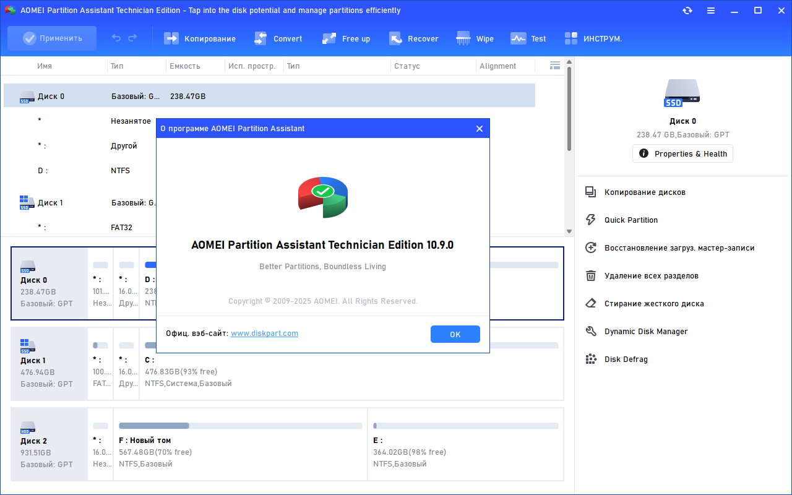Viewport: 792px width, 495px height.
Task: Click the AOMEI app icon in title bar
Action: pyautogui.click(x=10, y=11)
